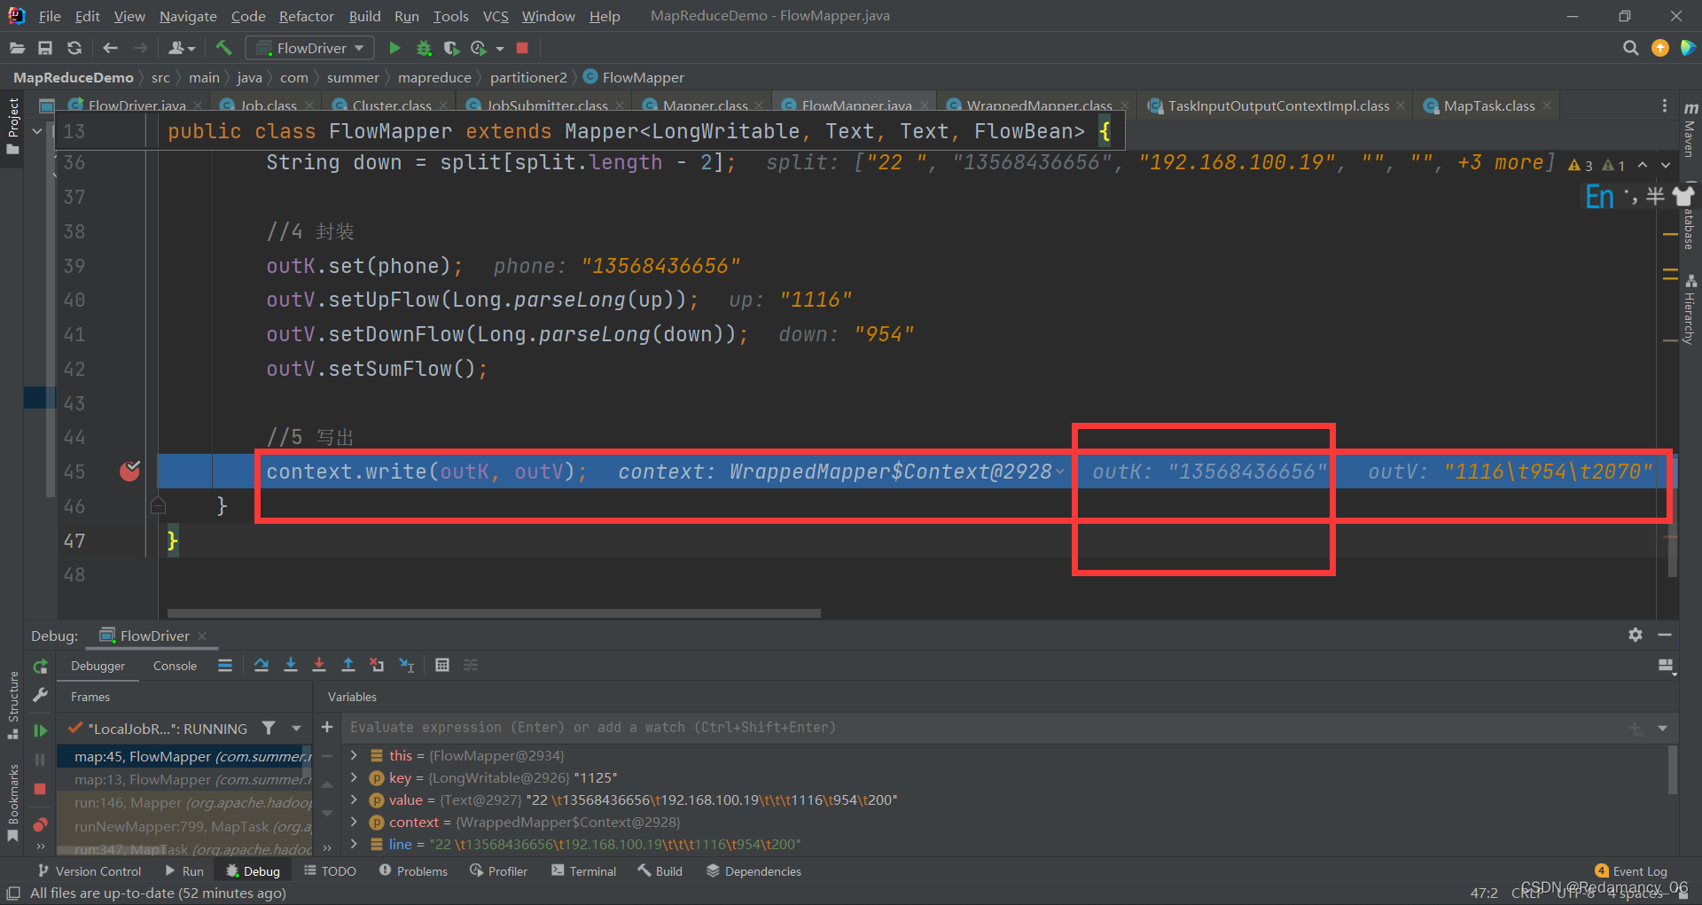Select frame map:13, FlowMapper
The height and width of the screenshot is (905, 1702).
pos(184,779)
